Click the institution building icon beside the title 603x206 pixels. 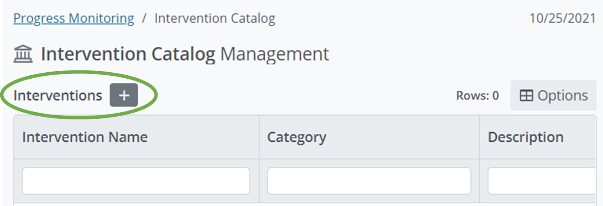23,54
